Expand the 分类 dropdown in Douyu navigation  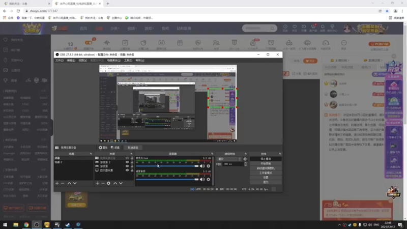[114, 28]
